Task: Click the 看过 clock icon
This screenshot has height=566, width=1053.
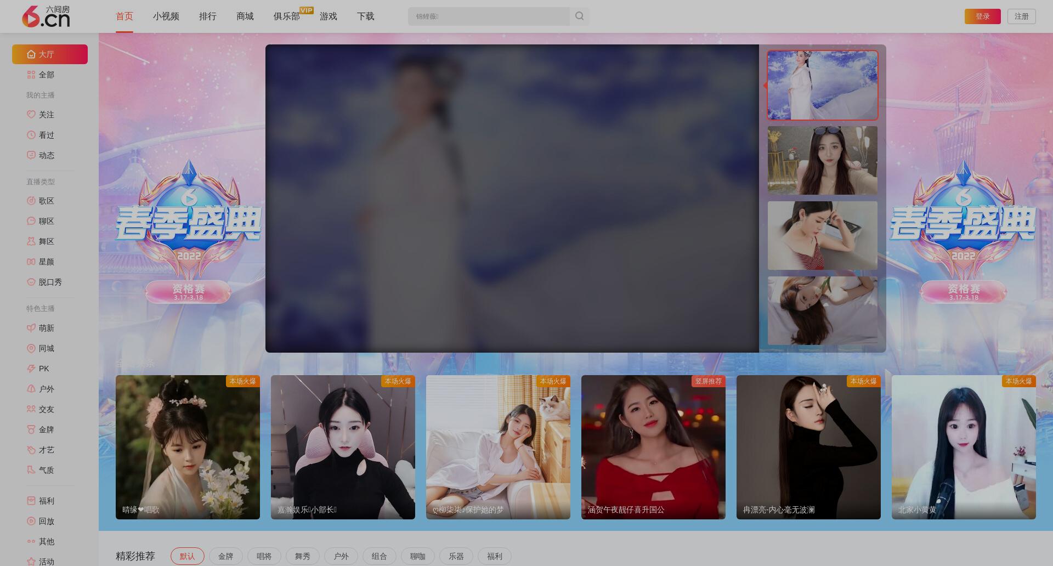Action: pyautogui.click(x=31, y=135)
